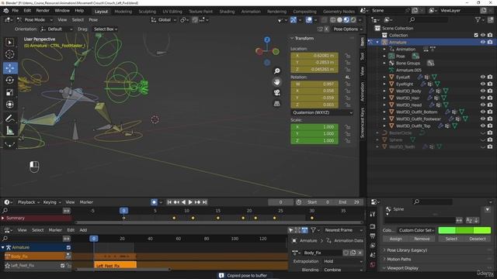The image size is (497, 279).
Task: Click the Scale X value field
Action: coord(315,127)
